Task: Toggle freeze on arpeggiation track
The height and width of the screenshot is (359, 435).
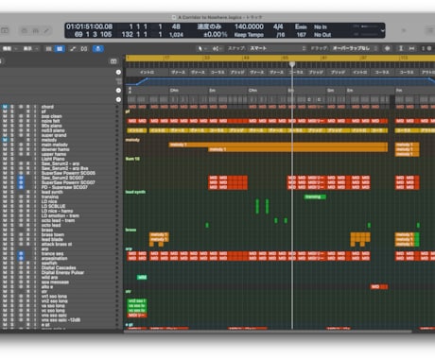Action: point(21,258)
